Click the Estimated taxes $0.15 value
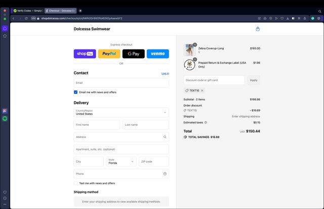Screen dimensions: 324x209 click(257, 123)
